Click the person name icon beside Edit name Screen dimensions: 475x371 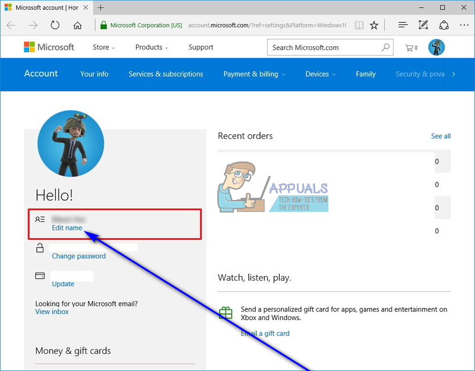(40, 219)
